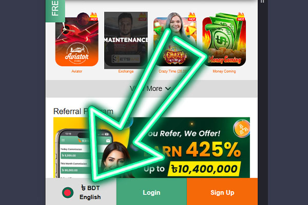Click the Login button
308x205 pixels.
click(x=151, y=192)
